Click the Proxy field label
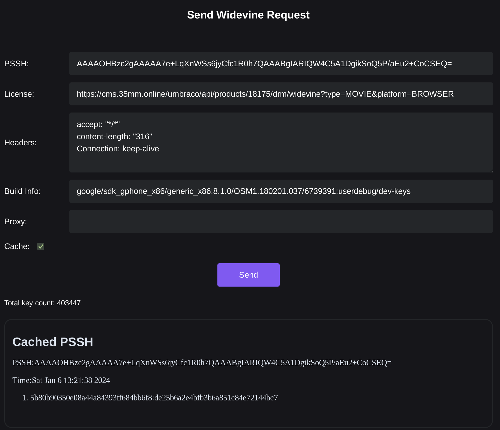500x430 pixels. tap(16, 222)
